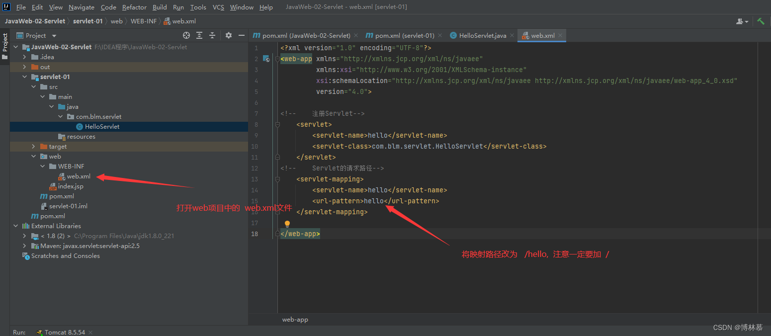Image resolution: width=771 pixels, height=336 pixels.
Task: Collapse the servlet block fold arrow at line 8
Action: point(277,124)
